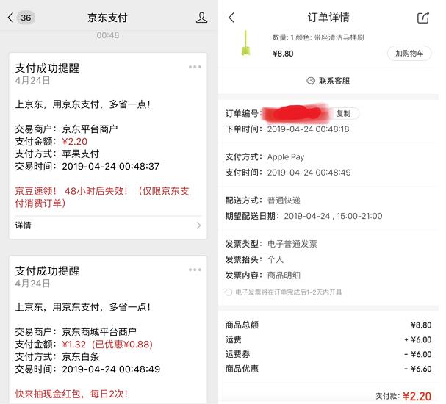This screenshot has width=446, height=404.
Task: Select the 00:48 chat timestamp
Action: (x=107, y=35)
